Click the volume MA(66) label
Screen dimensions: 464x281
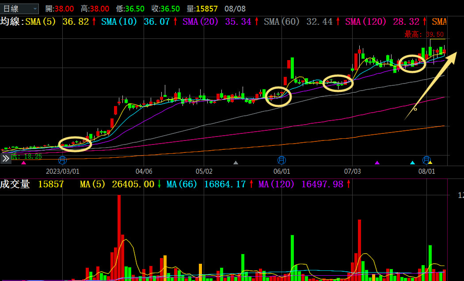[182, 184]
